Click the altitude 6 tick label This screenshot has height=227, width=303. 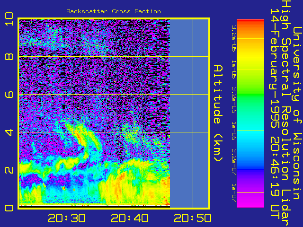tap(9, 95)
